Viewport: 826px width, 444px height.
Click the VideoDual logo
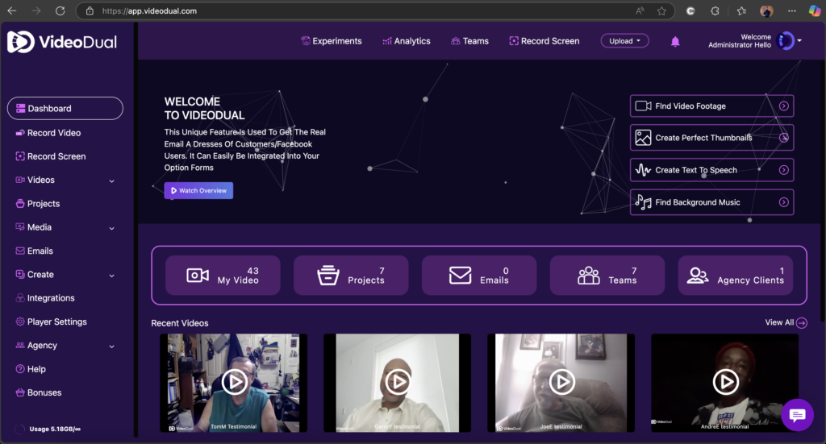coord(62,42)
